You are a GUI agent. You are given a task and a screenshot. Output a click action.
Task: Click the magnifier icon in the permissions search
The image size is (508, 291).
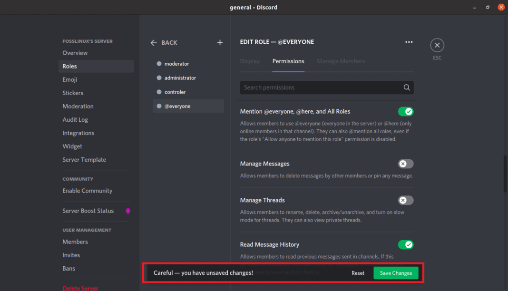(407, 87)
